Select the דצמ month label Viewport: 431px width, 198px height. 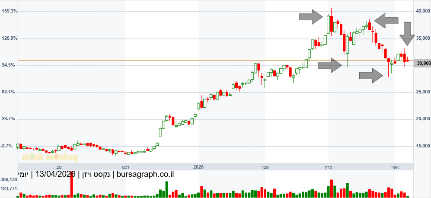126,167
